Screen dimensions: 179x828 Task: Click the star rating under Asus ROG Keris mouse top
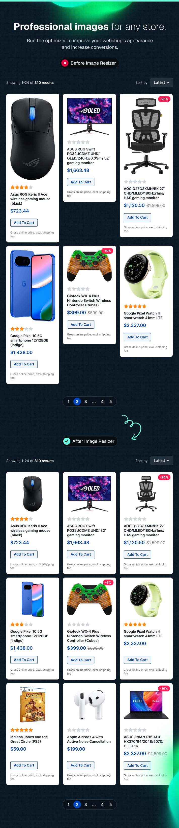(21, 187)
